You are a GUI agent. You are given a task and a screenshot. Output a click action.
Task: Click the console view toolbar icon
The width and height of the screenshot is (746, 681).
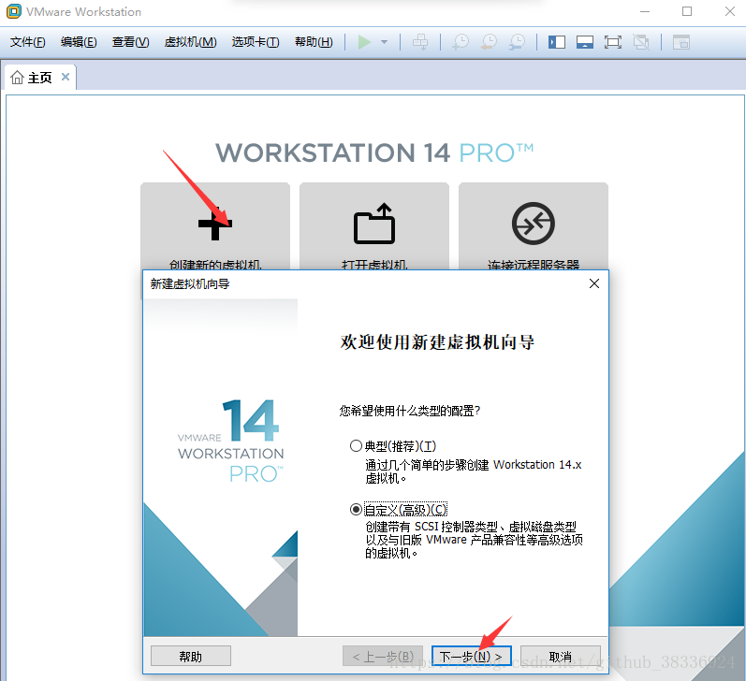681,42
